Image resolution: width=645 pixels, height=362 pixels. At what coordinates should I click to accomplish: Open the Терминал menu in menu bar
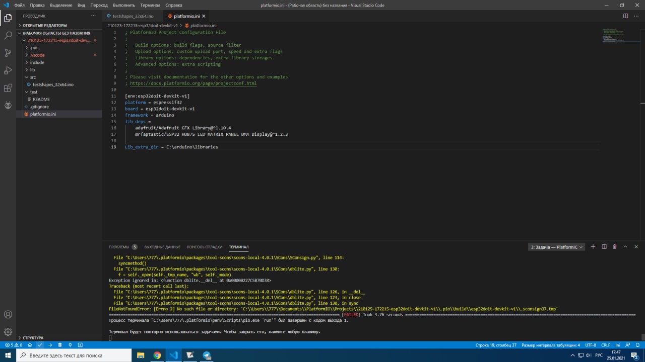[x=150, y=5]
